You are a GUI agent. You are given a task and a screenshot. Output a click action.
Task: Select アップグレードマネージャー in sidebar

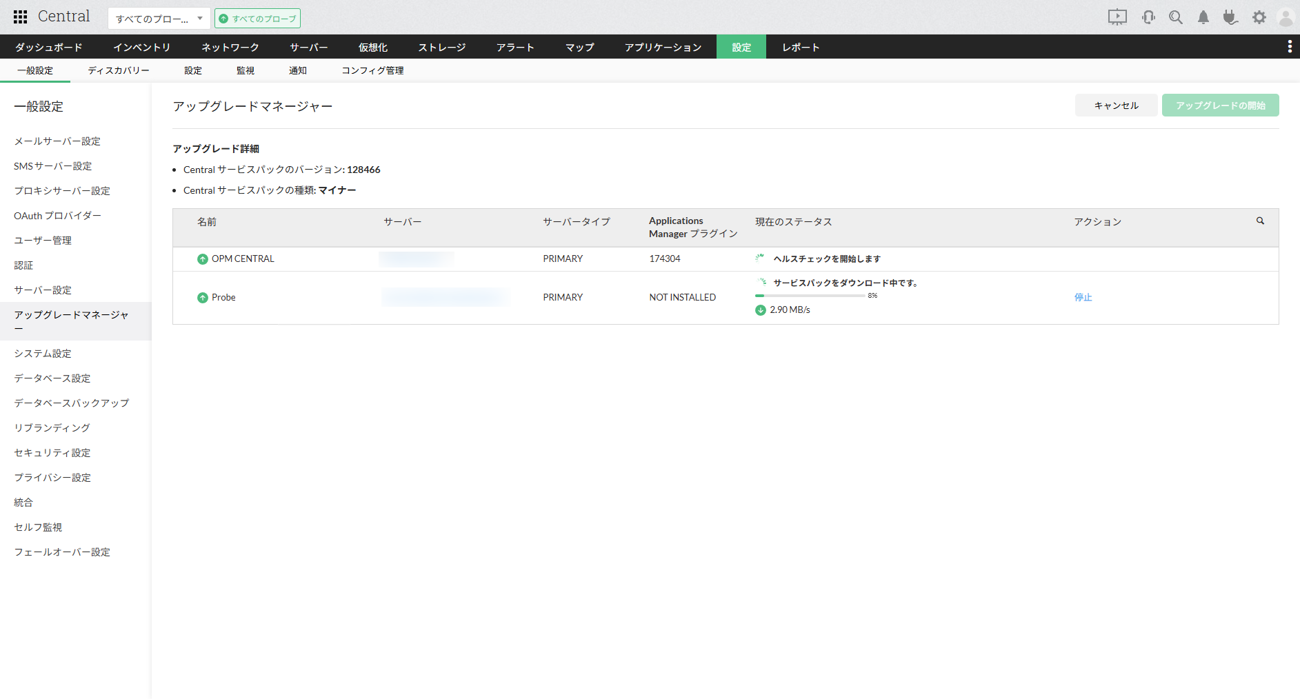(76, 321)
